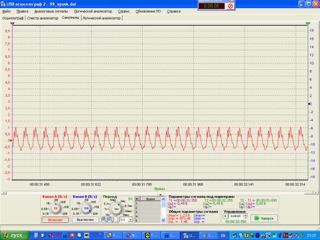320x240 pixels.
Task: Click the Время column header in marker table
Action: (150, 199)
